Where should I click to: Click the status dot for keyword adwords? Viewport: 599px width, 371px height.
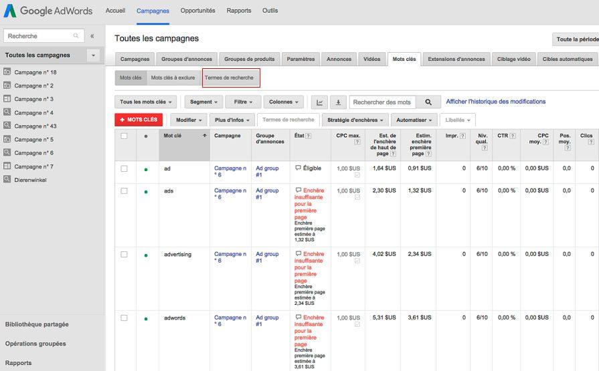(x=146, y=319)
